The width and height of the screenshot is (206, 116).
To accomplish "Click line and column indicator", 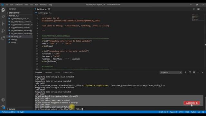I will pos(164,112).
